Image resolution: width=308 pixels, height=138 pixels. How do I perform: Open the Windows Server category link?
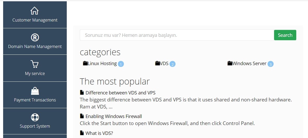(249, 64)
